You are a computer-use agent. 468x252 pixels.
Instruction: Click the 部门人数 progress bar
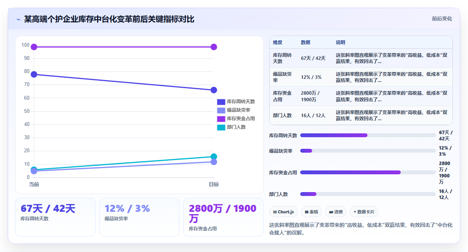[x=368, y=194]
